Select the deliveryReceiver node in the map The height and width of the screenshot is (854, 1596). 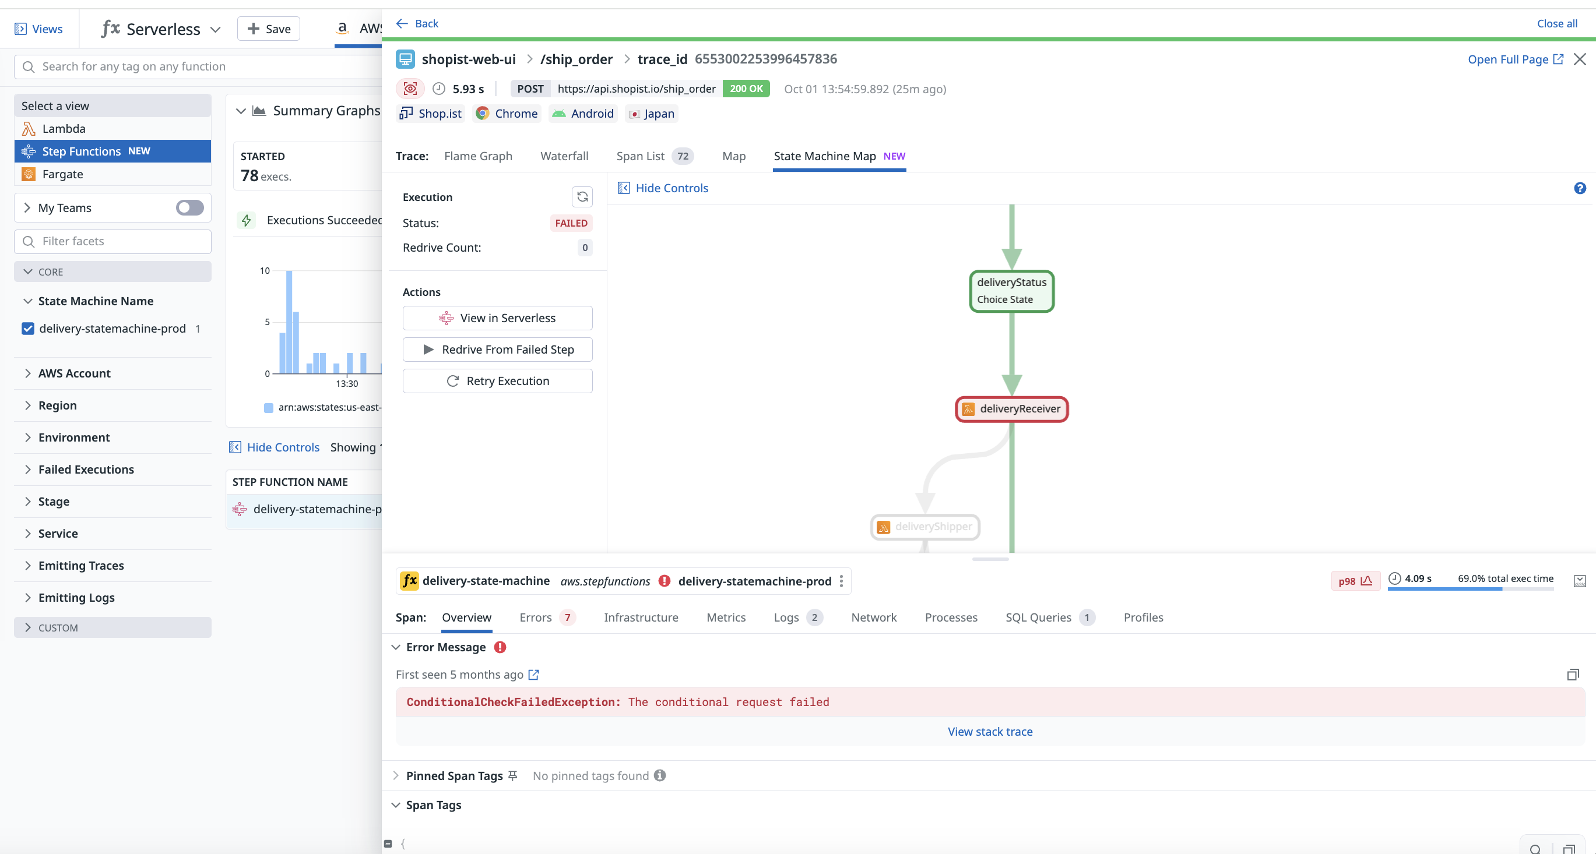pos(1011,409)
